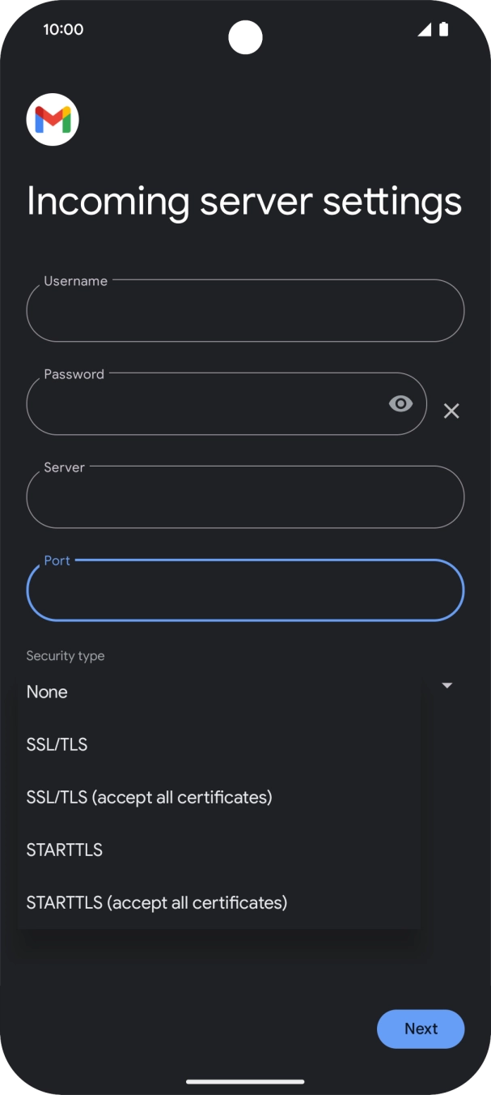Image resolution: width=491 pixels, height=1095 pixels.
Task: Tap the home gesture navigation bar
Action: point(245,1081)
